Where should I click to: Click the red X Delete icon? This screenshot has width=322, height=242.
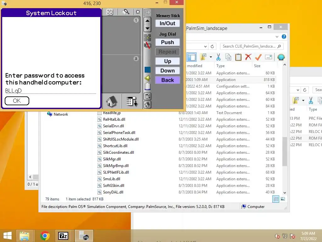click(x=248, y=57)
